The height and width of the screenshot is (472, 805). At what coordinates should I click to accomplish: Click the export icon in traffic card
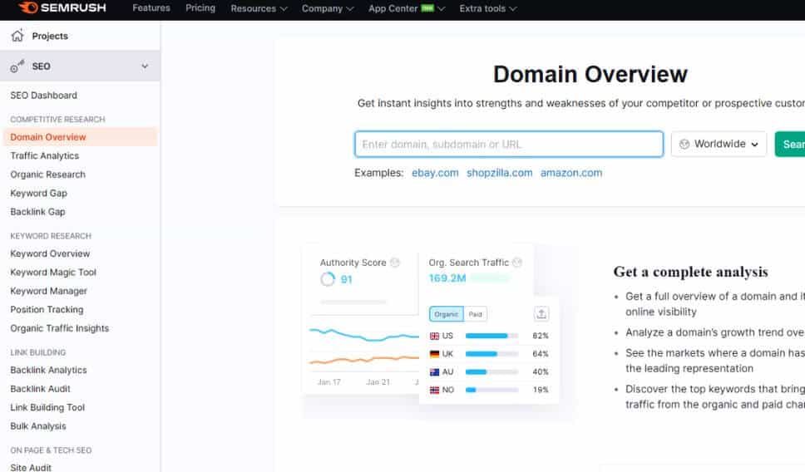(x=541, y=314)
